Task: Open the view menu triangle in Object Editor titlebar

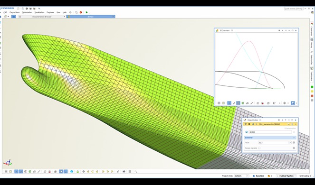Action: click(x=286, y=120)
